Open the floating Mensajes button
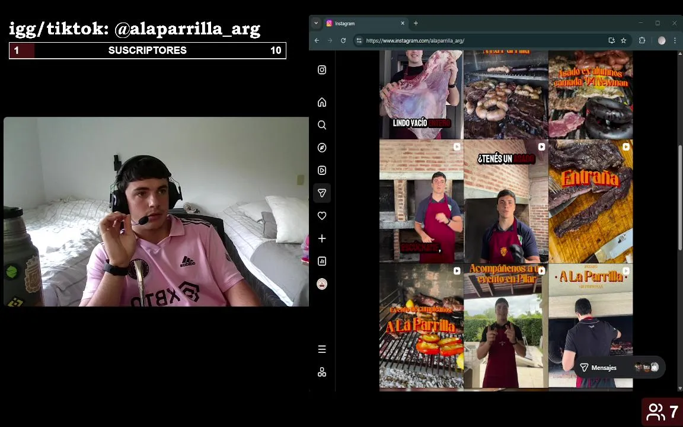The height and width of the screenshot is (427, 683). click(x=619, y=367)
